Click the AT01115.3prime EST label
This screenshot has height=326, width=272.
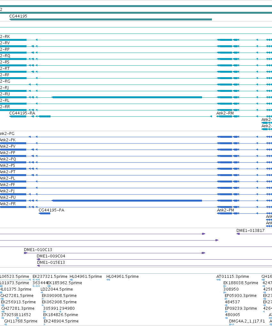pos(233,277)
